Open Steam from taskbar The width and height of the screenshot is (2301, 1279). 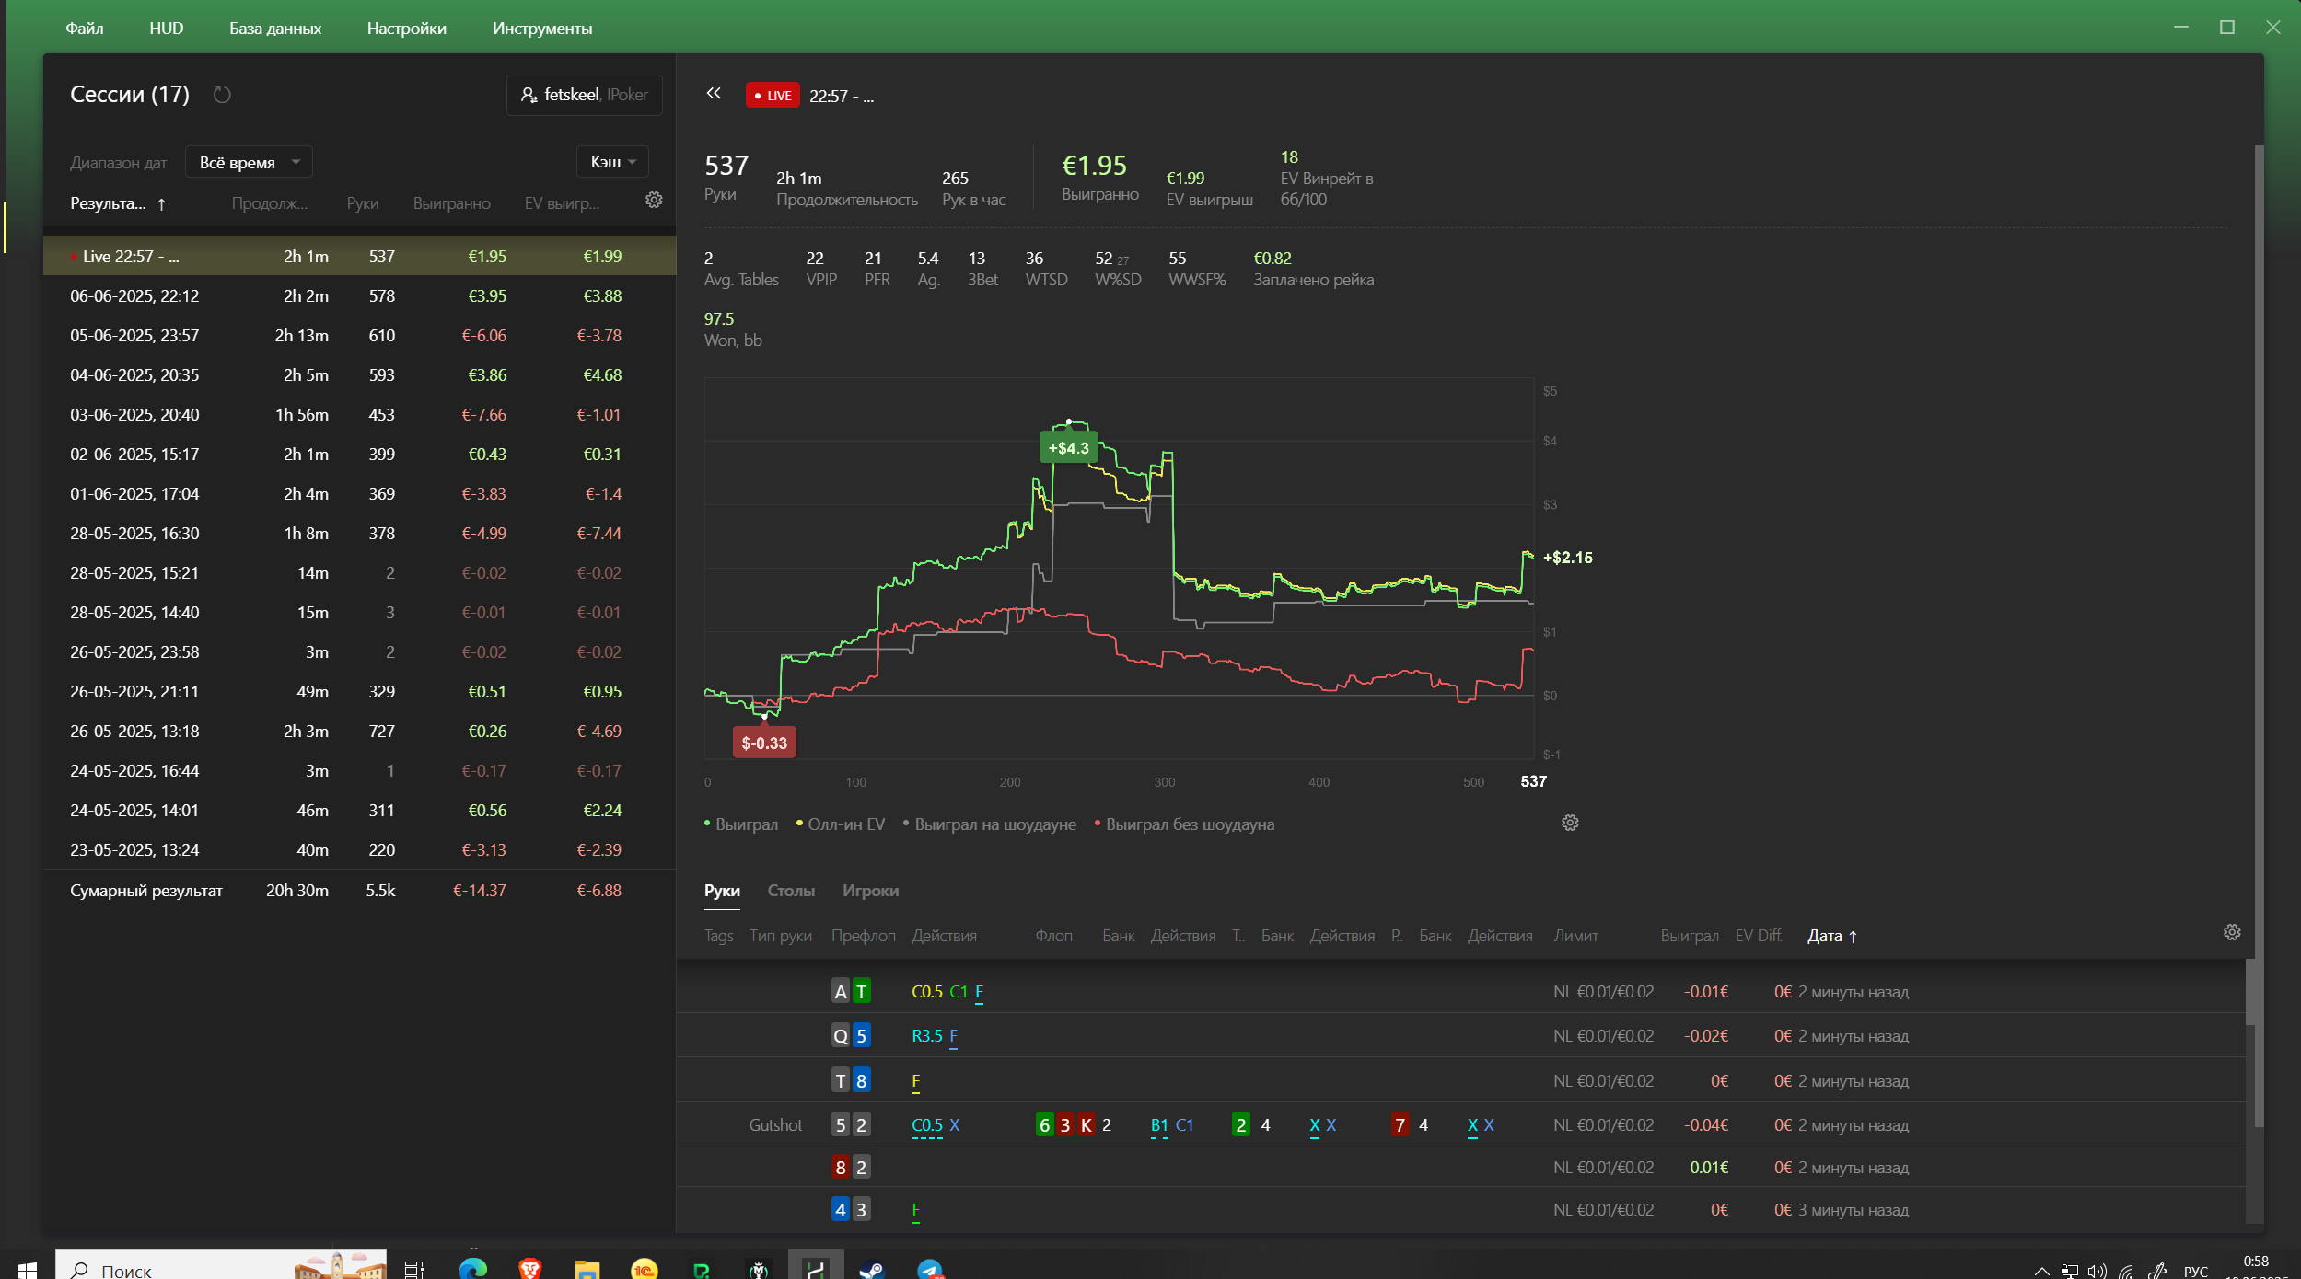(x=872, y=1269)
